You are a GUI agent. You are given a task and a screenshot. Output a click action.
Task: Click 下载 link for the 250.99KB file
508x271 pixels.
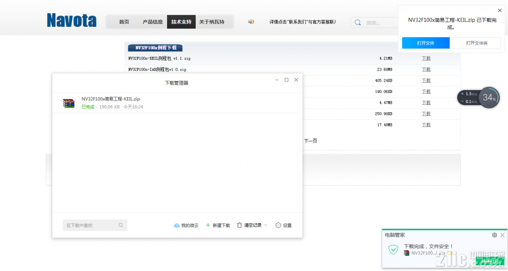click(426, 114)
